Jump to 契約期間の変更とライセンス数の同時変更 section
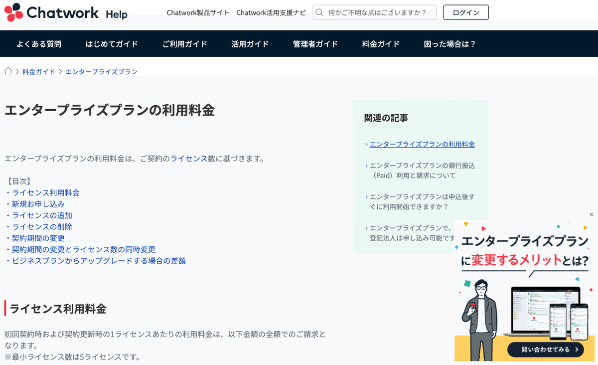Screen dimensions: 598x365 point(84,249)
